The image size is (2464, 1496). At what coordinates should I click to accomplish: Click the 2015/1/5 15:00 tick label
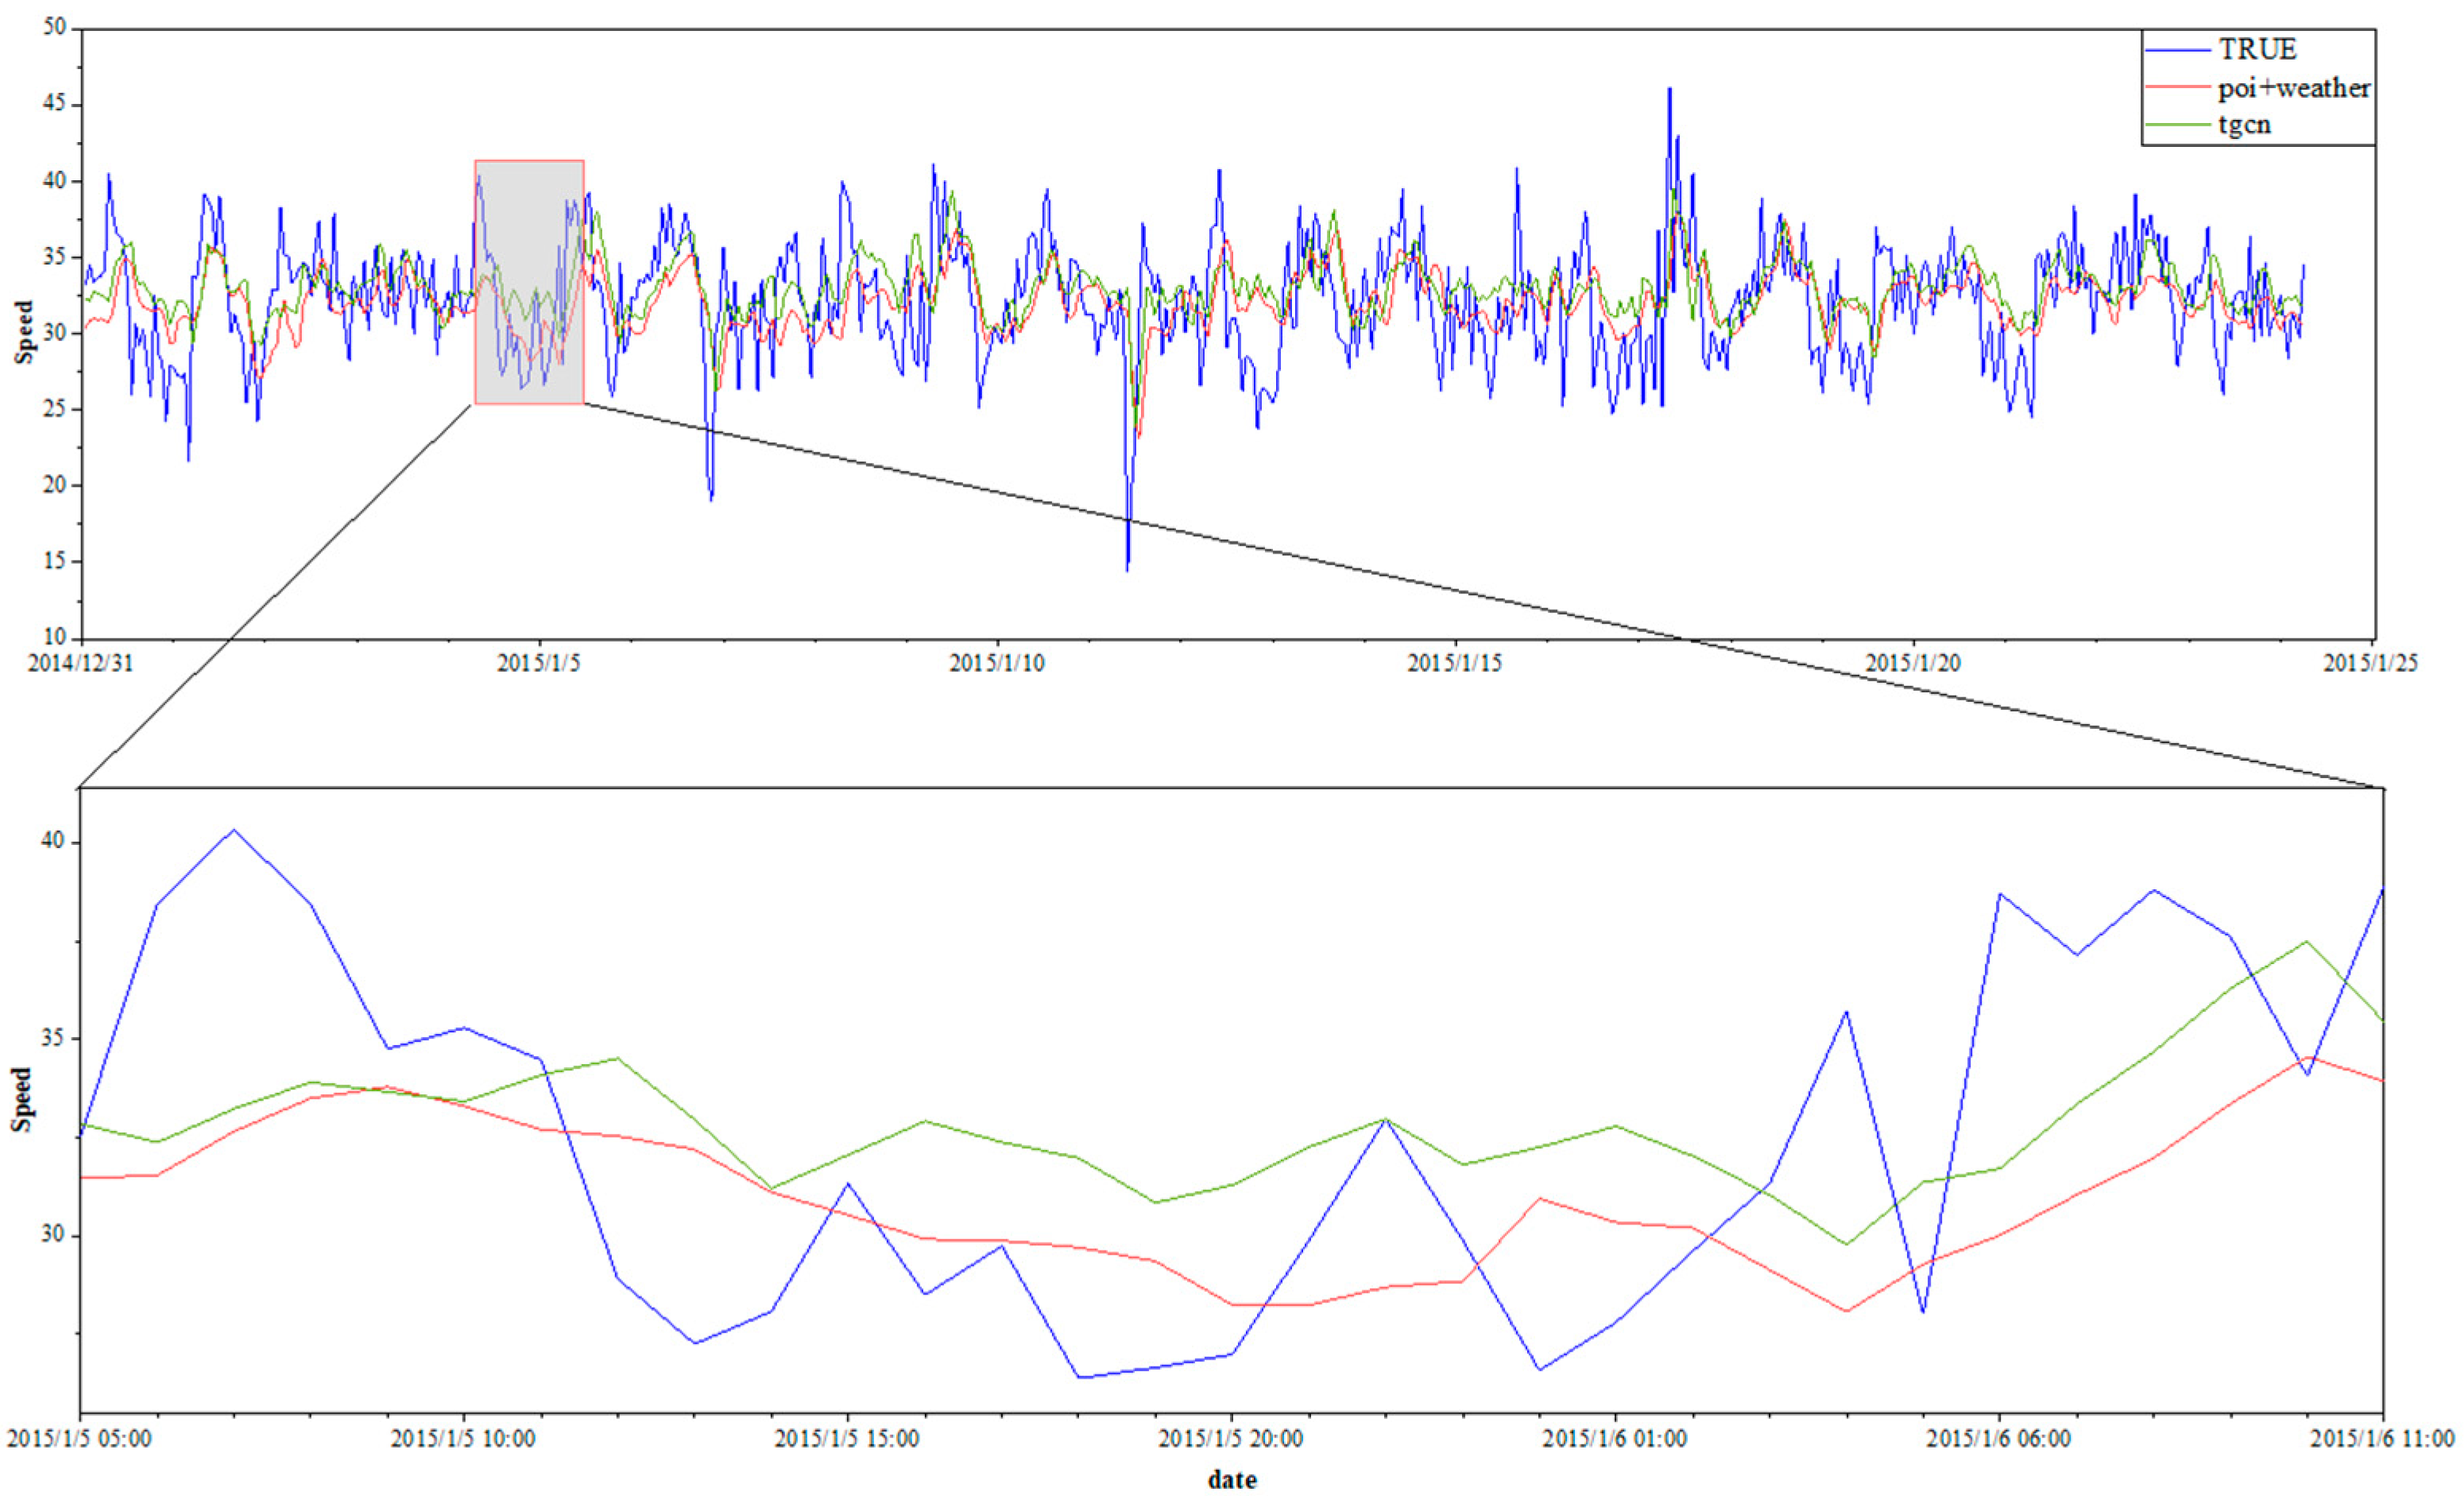click(847, 1438)
